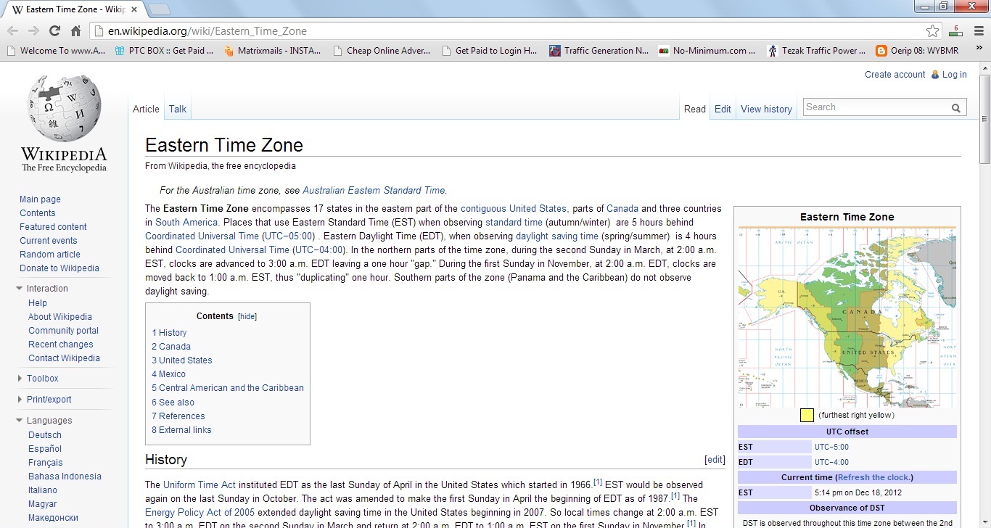The image size is (991, 528).
Task: Select the Edit tab
Action: [x=723, y=109]
